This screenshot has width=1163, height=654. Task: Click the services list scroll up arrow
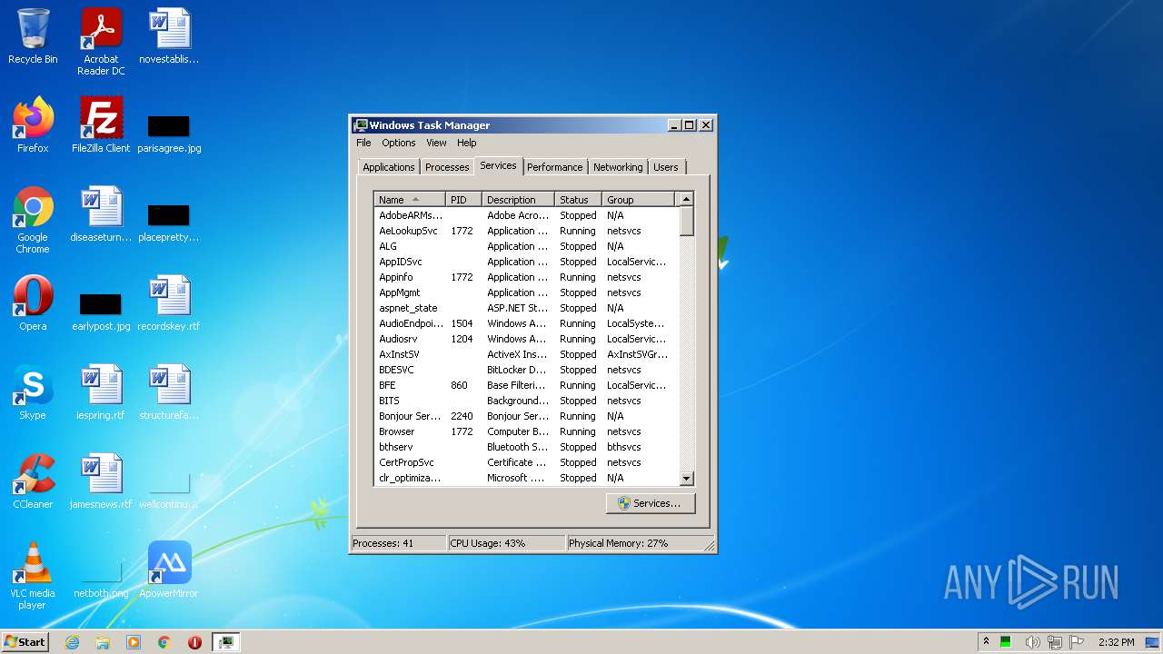687,200
